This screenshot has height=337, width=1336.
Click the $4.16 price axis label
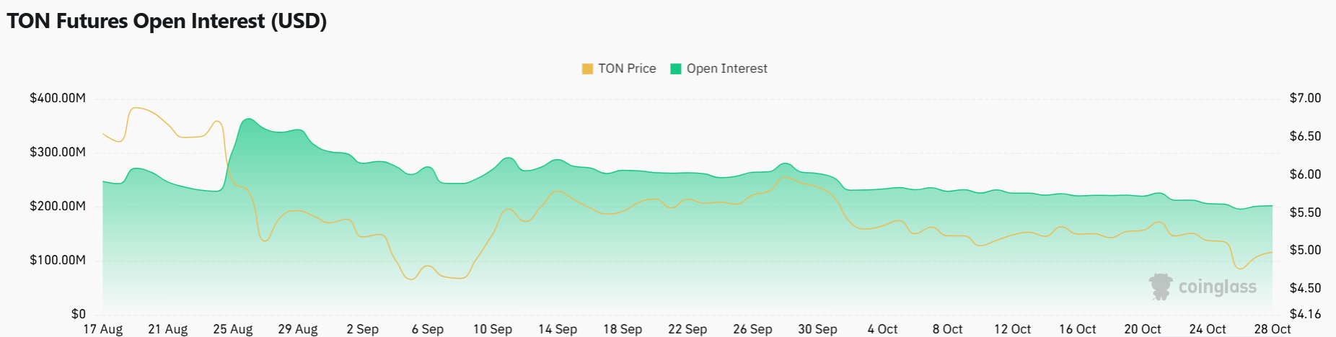click(1305, 314)
